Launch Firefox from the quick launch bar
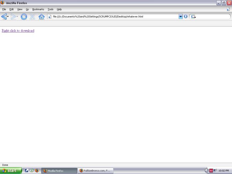Image resolution: width=232 pixels, height=174 pixels. (x=37, y=171)
